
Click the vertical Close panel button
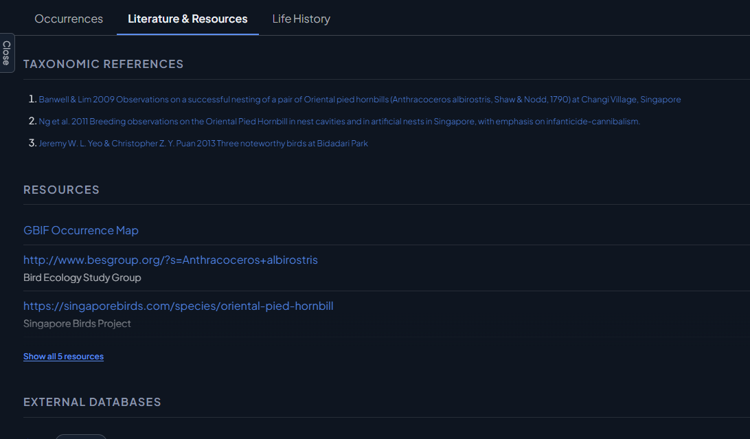(x=7, y=53)
